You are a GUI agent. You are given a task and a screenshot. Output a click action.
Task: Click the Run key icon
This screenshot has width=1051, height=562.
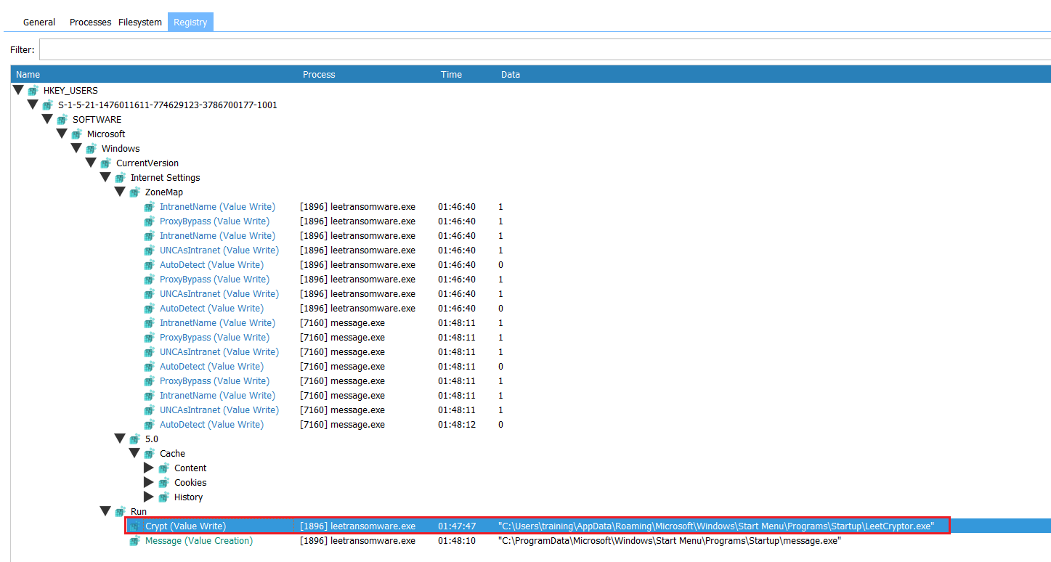(120, 511)
